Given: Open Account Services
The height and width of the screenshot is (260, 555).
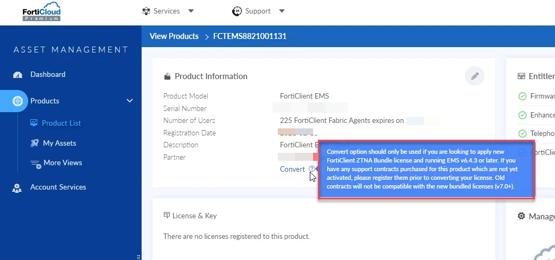Looking at the screenshot, I should pyautogui.click(x=58, y=187).
